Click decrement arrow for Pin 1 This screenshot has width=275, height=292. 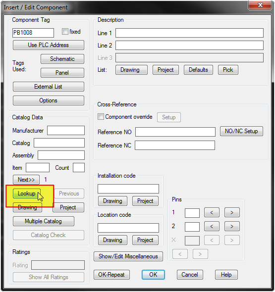click(x=212, y=212)
